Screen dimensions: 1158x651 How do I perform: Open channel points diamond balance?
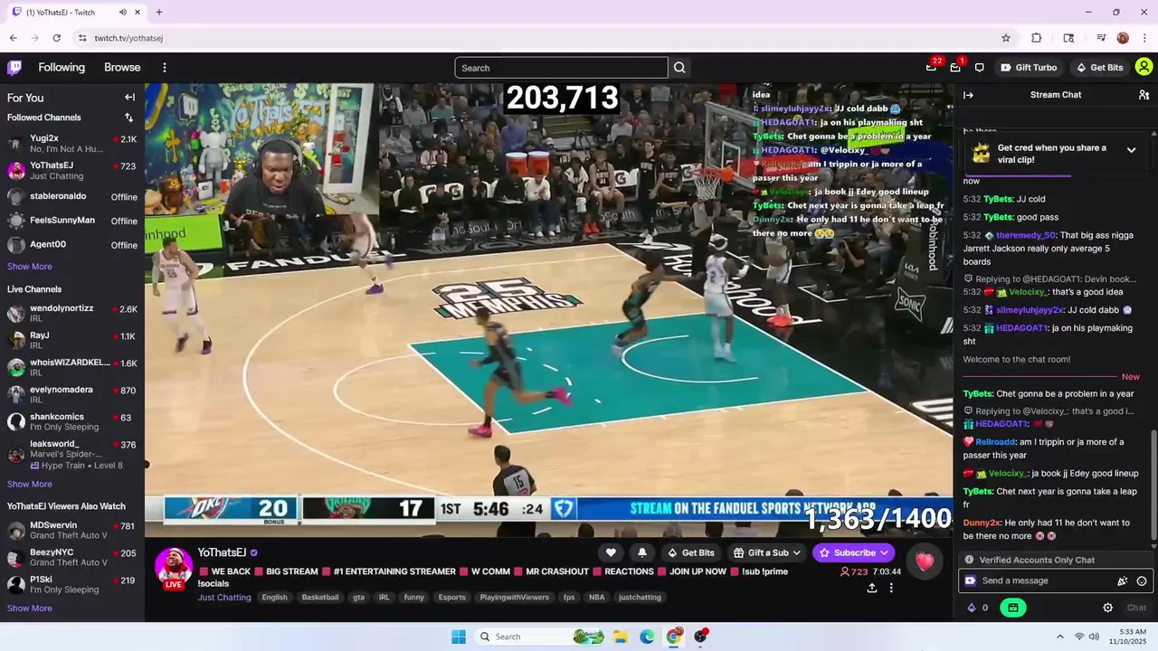pyautogui.click(x=977, y=608)
